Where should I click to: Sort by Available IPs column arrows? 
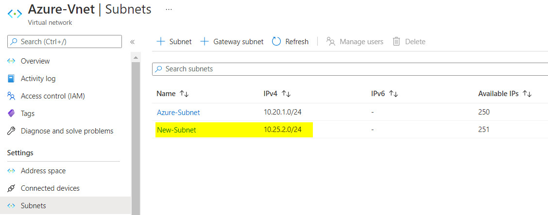click(x=527, y=94)
